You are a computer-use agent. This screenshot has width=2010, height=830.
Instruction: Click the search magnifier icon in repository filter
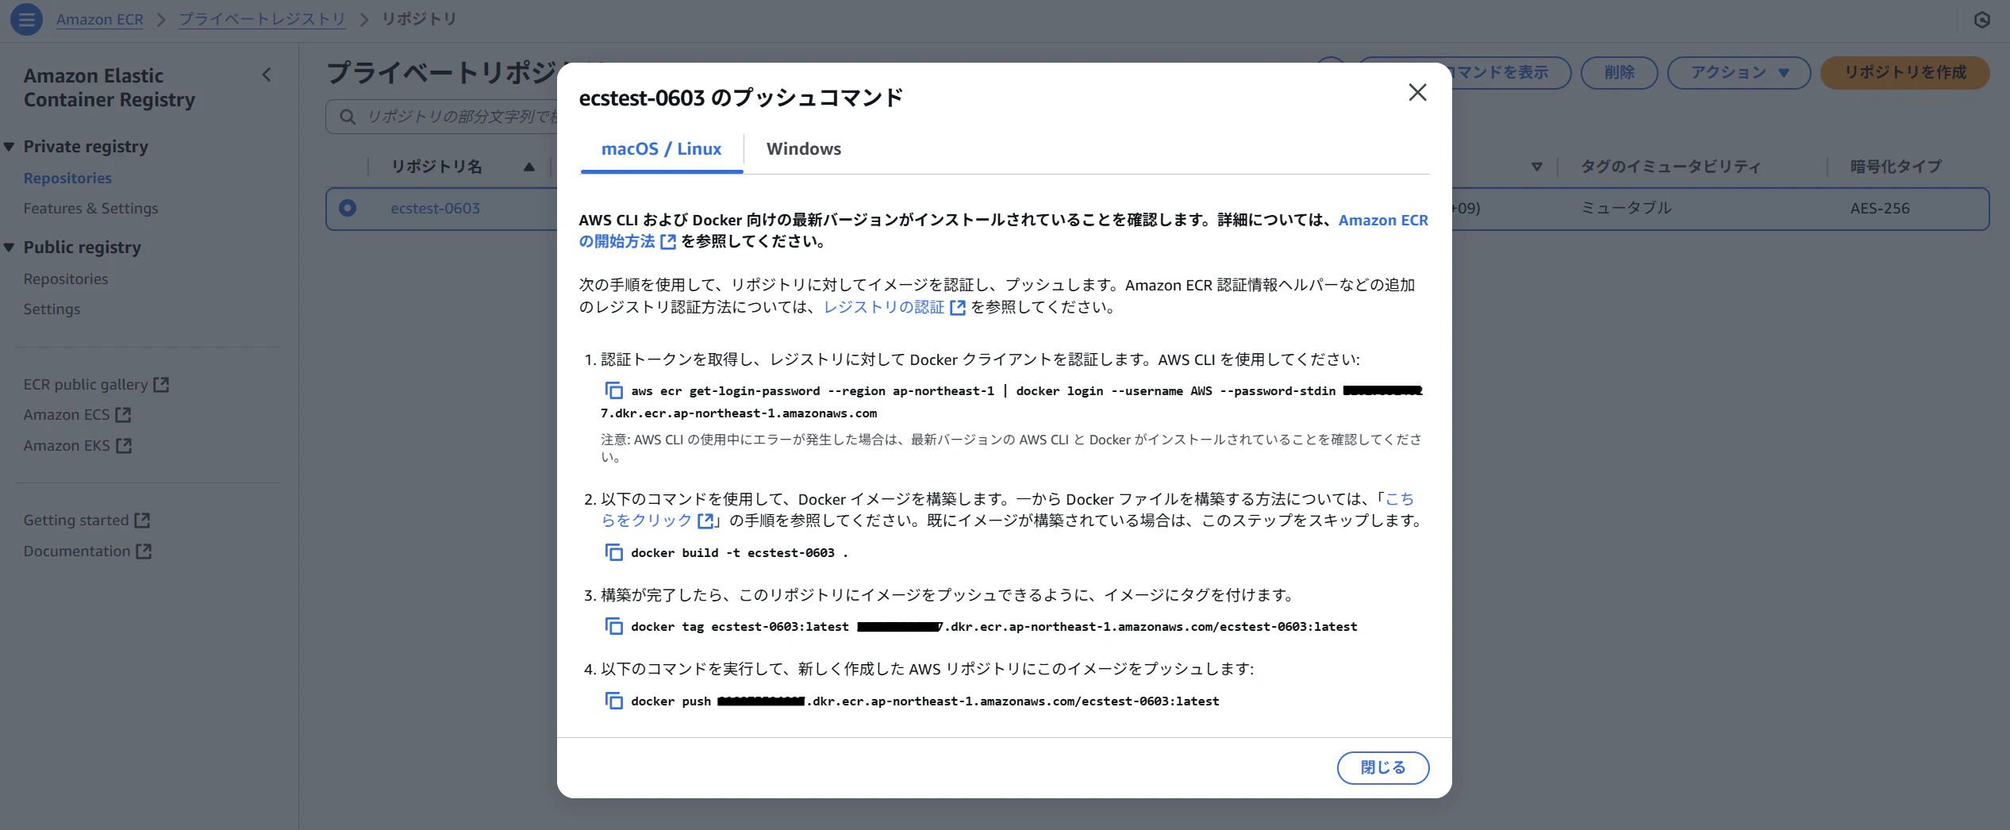(x=348, y=117)
